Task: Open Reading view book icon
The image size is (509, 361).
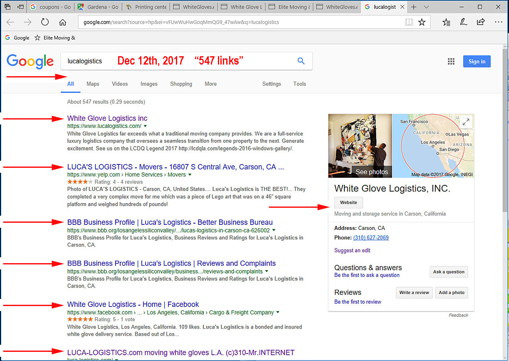Action: [409, 22]
